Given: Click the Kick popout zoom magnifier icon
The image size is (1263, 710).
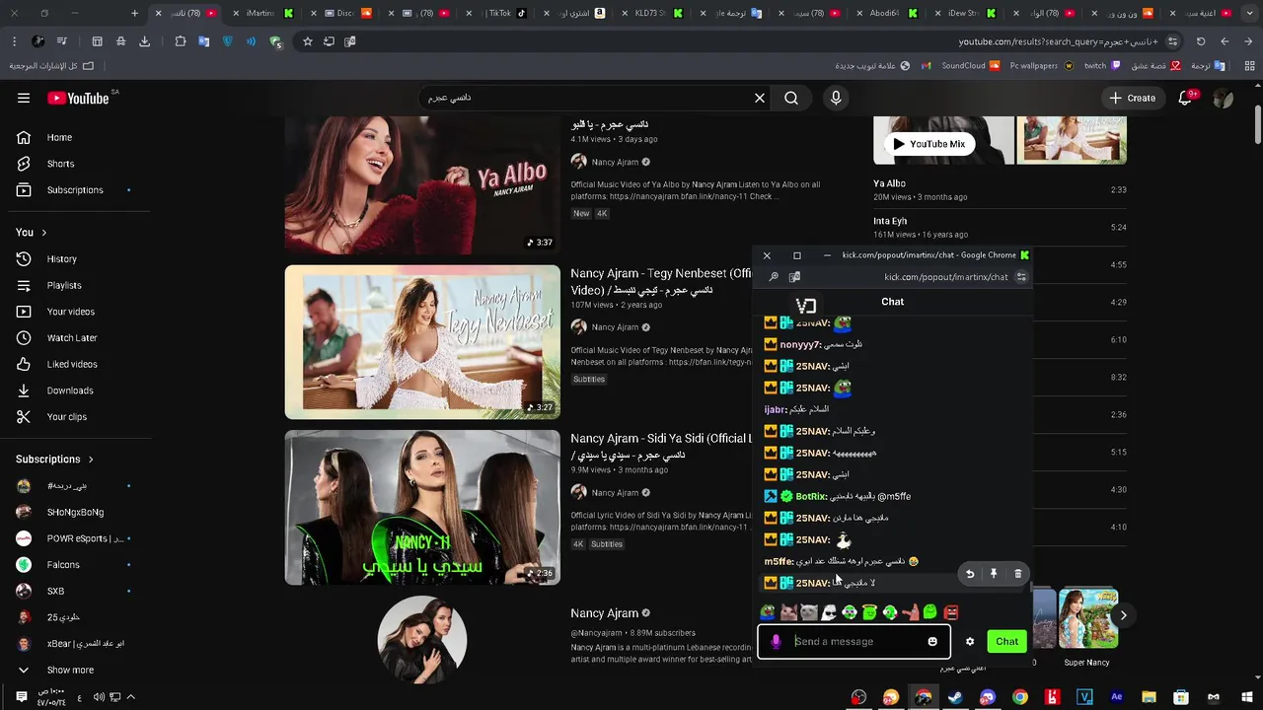Looking at the screenshot, I should pyautogui.click(x=774, y=277).
